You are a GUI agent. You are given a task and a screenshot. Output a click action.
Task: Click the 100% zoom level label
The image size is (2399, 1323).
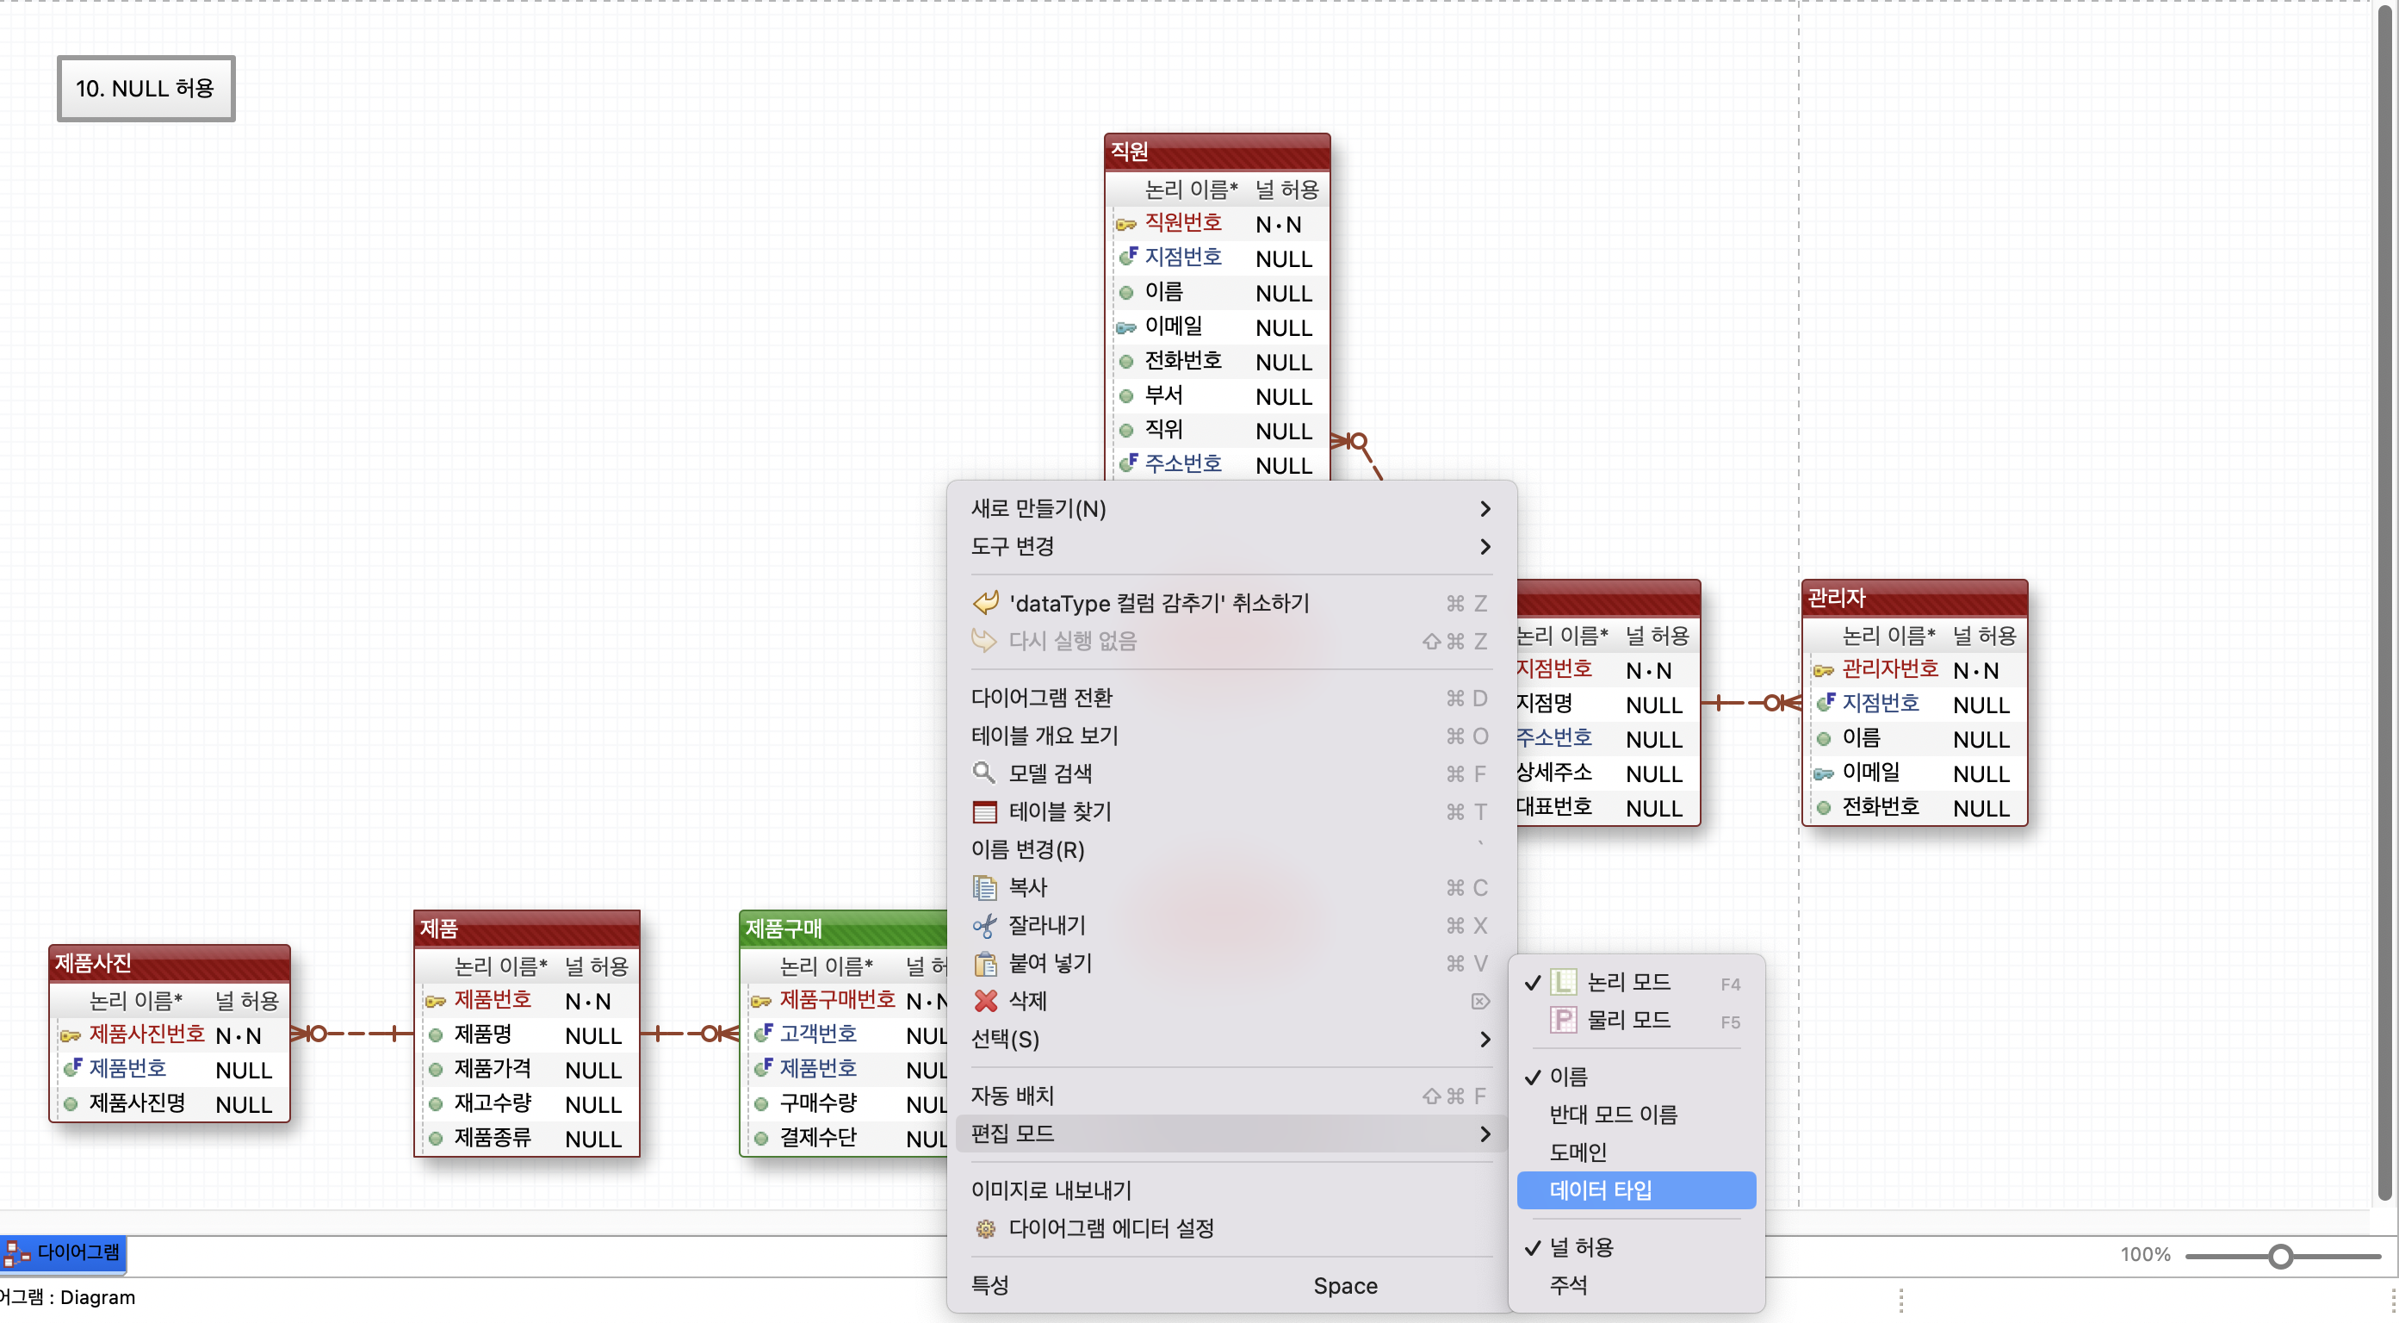click(x=2145, y=1255)
